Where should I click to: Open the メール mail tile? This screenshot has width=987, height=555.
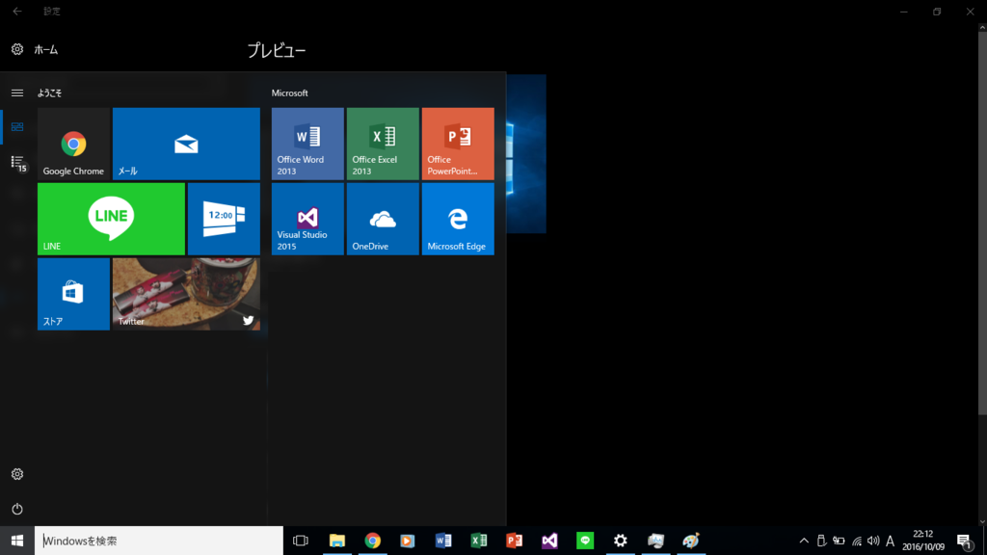pos(186,144)
